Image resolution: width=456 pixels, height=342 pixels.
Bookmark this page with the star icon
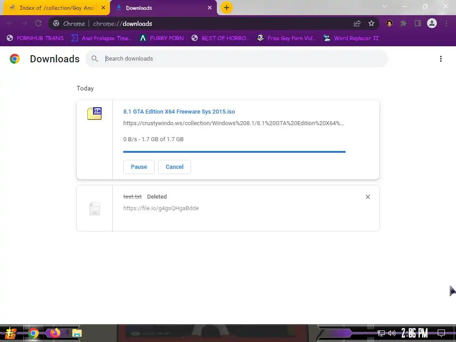coord(371,24)
